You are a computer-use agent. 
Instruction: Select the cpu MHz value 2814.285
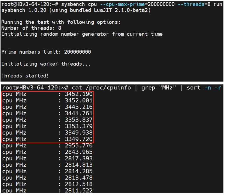79,171
